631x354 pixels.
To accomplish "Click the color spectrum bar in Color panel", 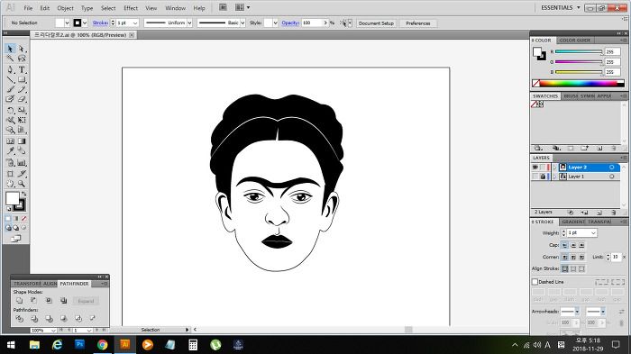I will 579,83.
